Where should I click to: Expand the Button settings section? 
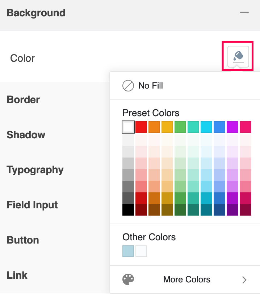(x=23, y=240)
